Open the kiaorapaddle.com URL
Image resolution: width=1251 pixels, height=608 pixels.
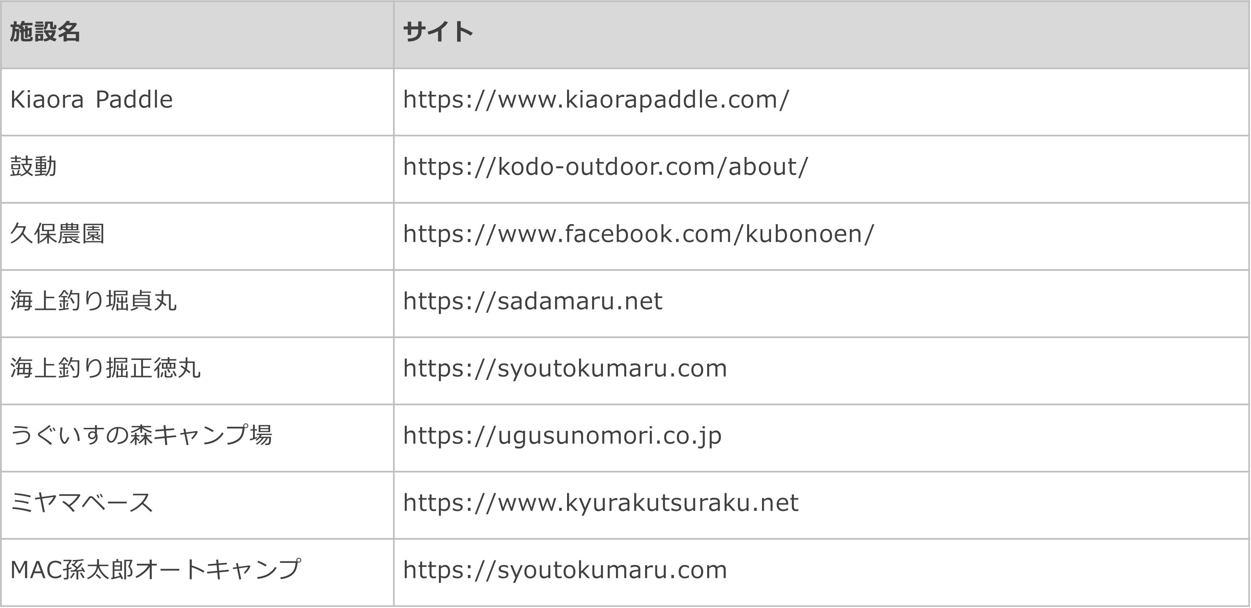596,100
